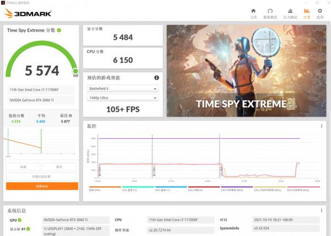The width and height of the screenshot is (331, 236).
Task: Open the 选项 options gear tab
Action: (320, 13)
